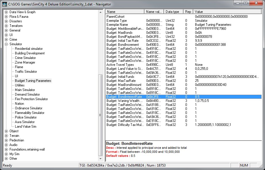Select Aura Simulator in tree

point(25,122)
